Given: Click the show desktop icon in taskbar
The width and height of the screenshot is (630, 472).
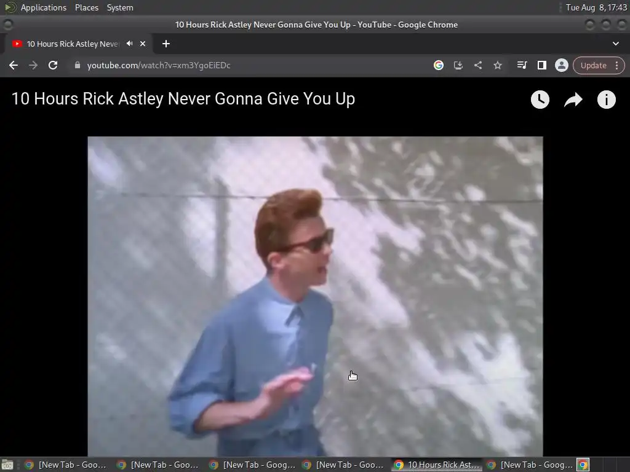Looking at the screenshot, I should pos(7,465).
